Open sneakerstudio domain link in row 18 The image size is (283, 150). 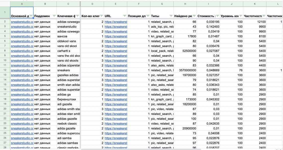(22, 99)
